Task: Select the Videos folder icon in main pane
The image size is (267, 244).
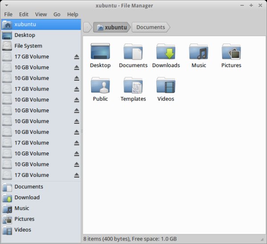Action: coord(166,85)
